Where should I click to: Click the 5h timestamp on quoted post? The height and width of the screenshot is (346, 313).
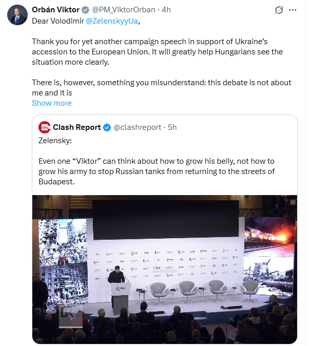click(172, 127)
